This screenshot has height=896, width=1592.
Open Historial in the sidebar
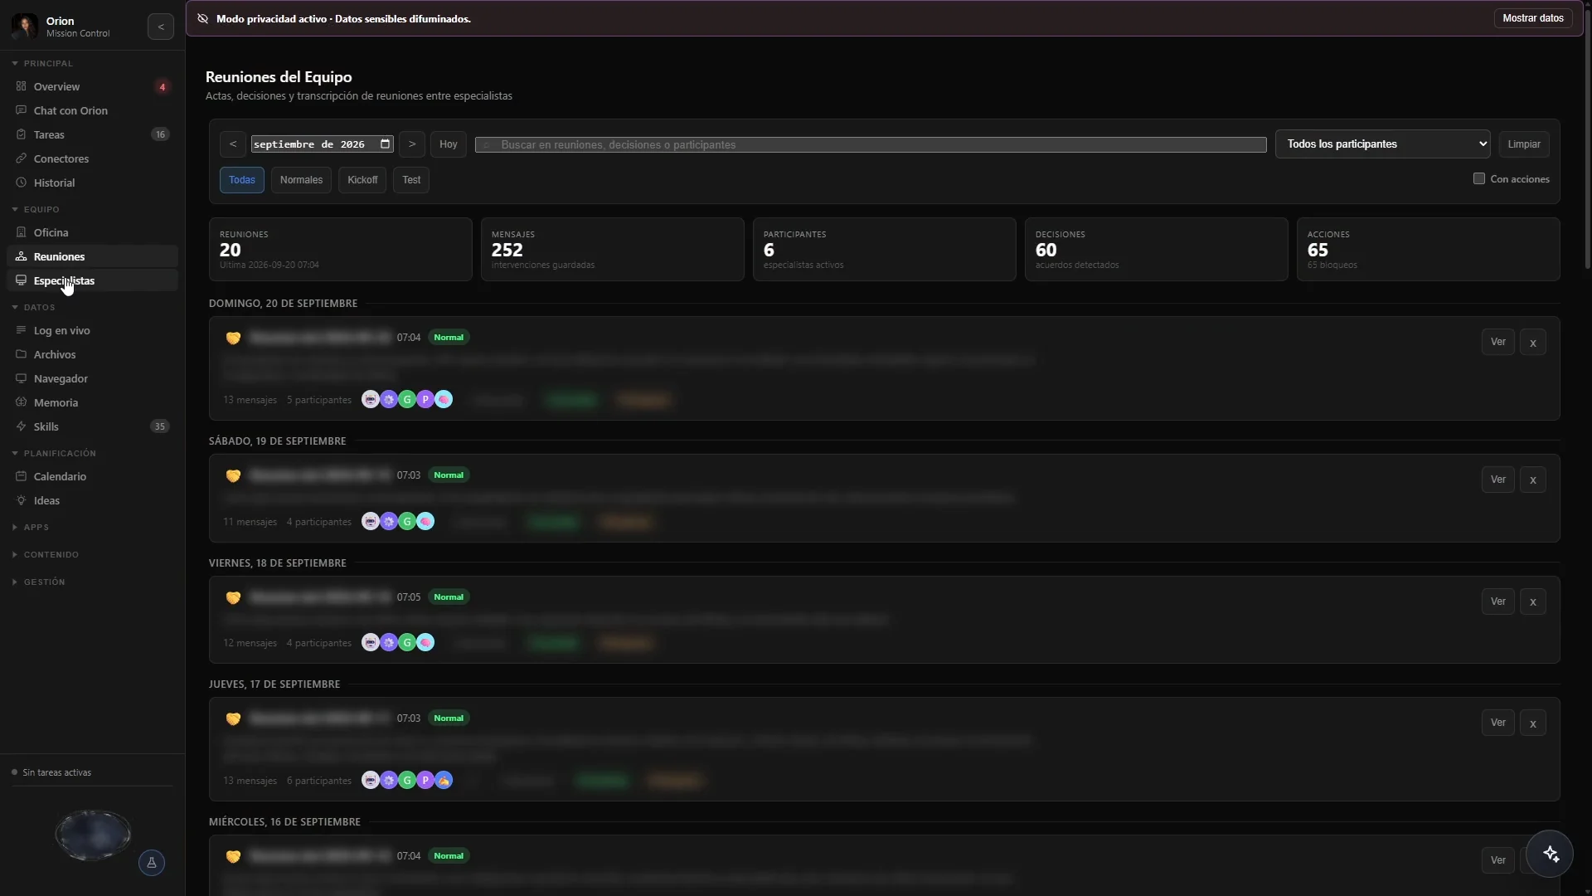(x=92, y=183)
